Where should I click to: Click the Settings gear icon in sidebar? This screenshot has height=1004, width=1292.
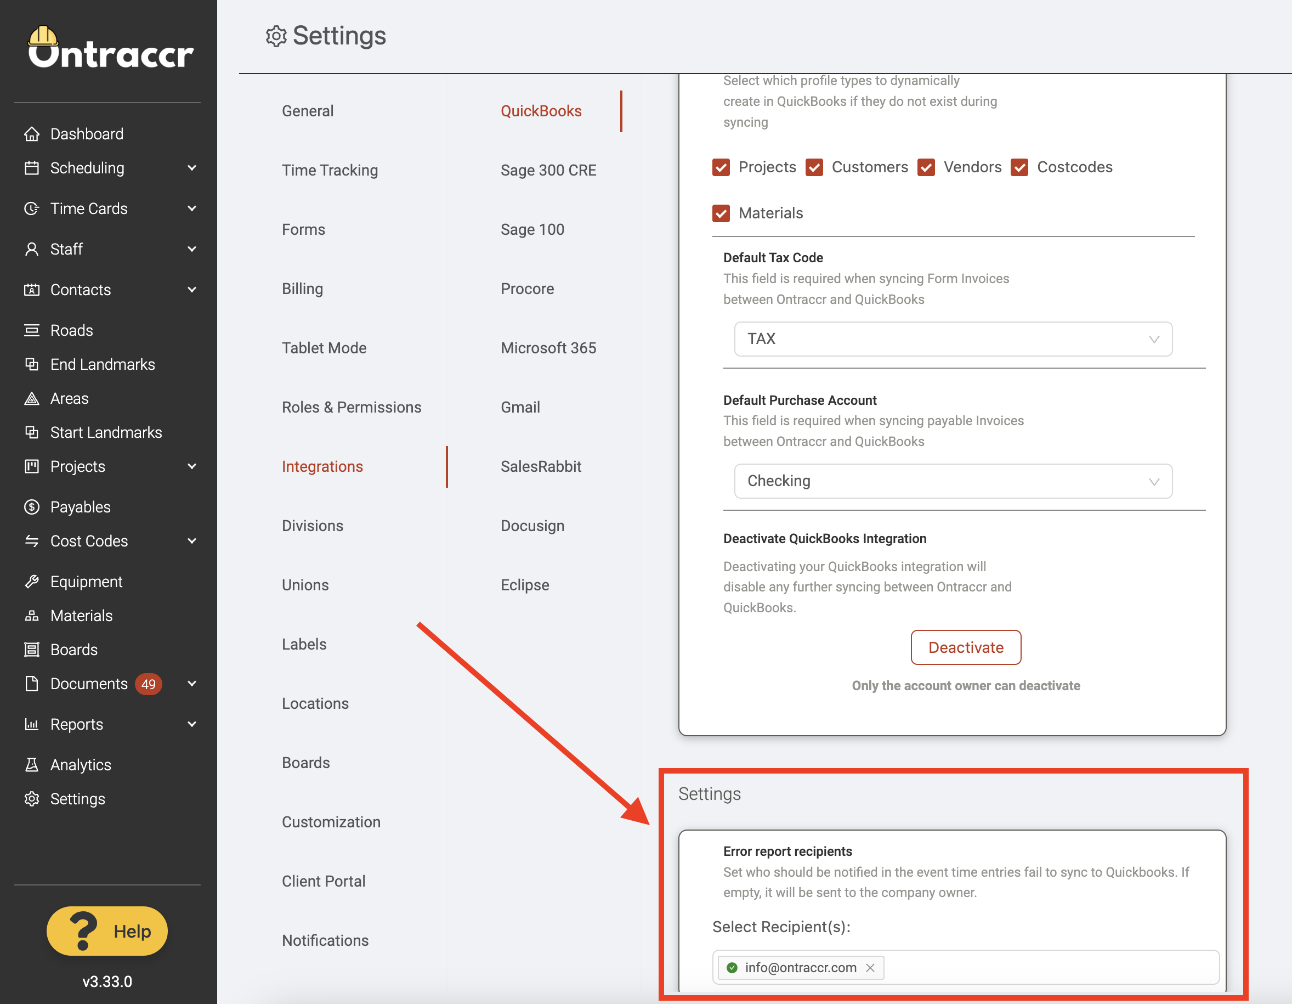coord(32,799)
